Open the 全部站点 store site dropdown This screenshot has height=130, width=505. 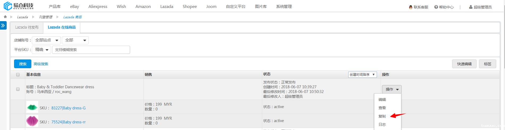point(46,40)
